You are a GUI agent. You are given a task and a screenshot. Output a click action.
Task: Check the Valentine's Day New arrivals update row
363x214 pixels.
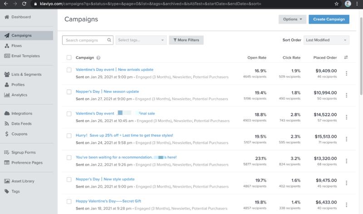[x=69, y=70]
